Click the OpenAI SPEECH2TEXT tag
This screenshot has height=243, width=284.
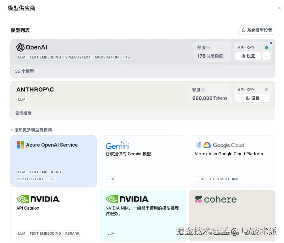[x=78, y=57]
